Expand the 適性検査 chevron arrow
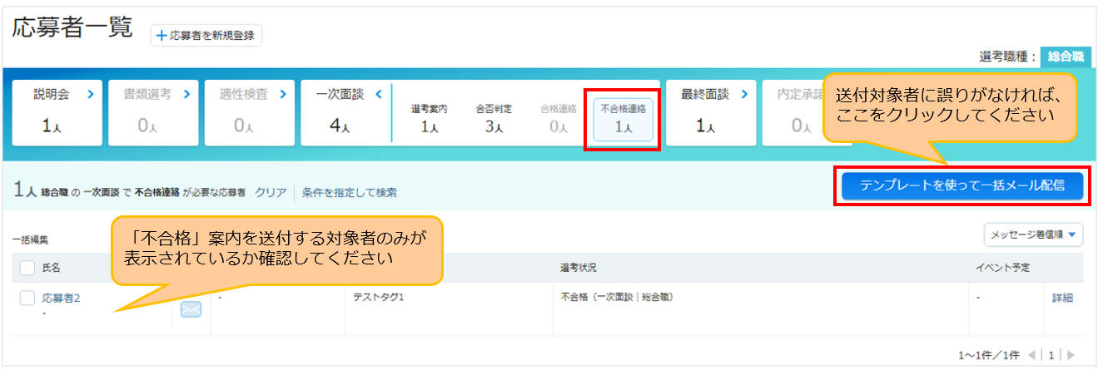This screenshot has height=370, width=1103. [282, 94]
